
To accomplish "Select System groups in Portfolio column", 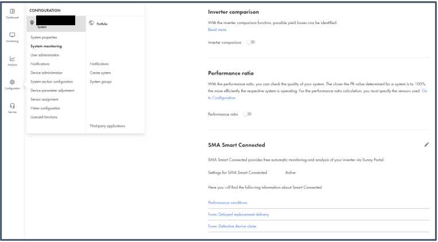I will (x=100, y=81).
